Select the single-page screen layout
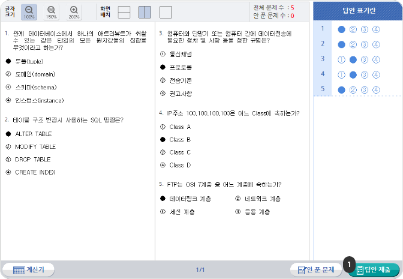The height and width of the screenshot is (279, 403). tap(166, 12)
